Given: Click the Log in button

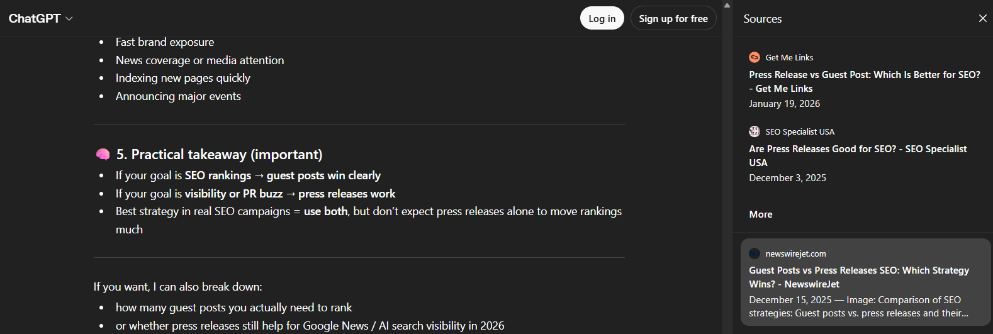Looking at the screenshot, I should (x=602, y=19).
